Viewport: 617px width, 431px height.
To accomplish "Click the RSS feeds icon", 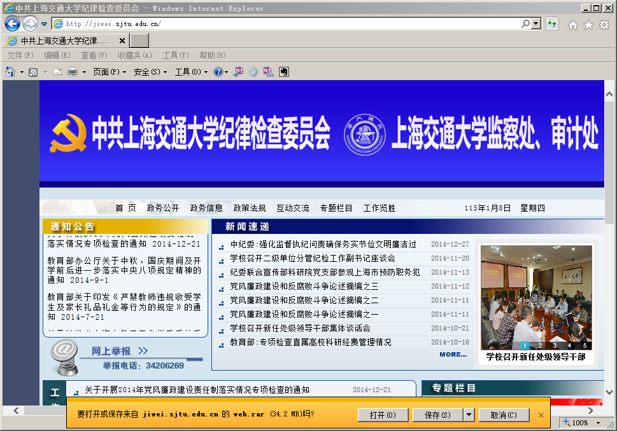I will tap(34, 72).
